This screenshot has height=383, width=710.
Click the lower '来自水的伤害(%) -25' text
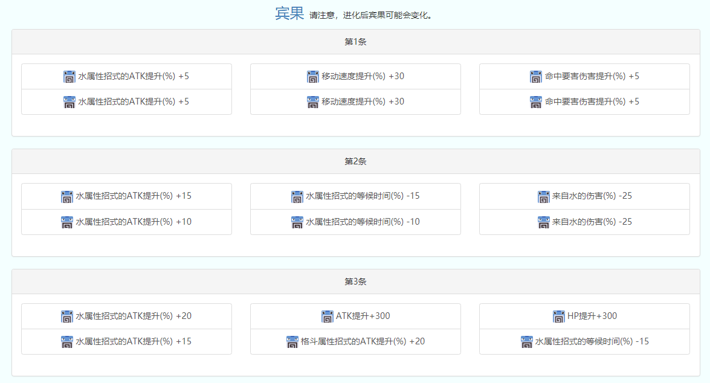592,222
